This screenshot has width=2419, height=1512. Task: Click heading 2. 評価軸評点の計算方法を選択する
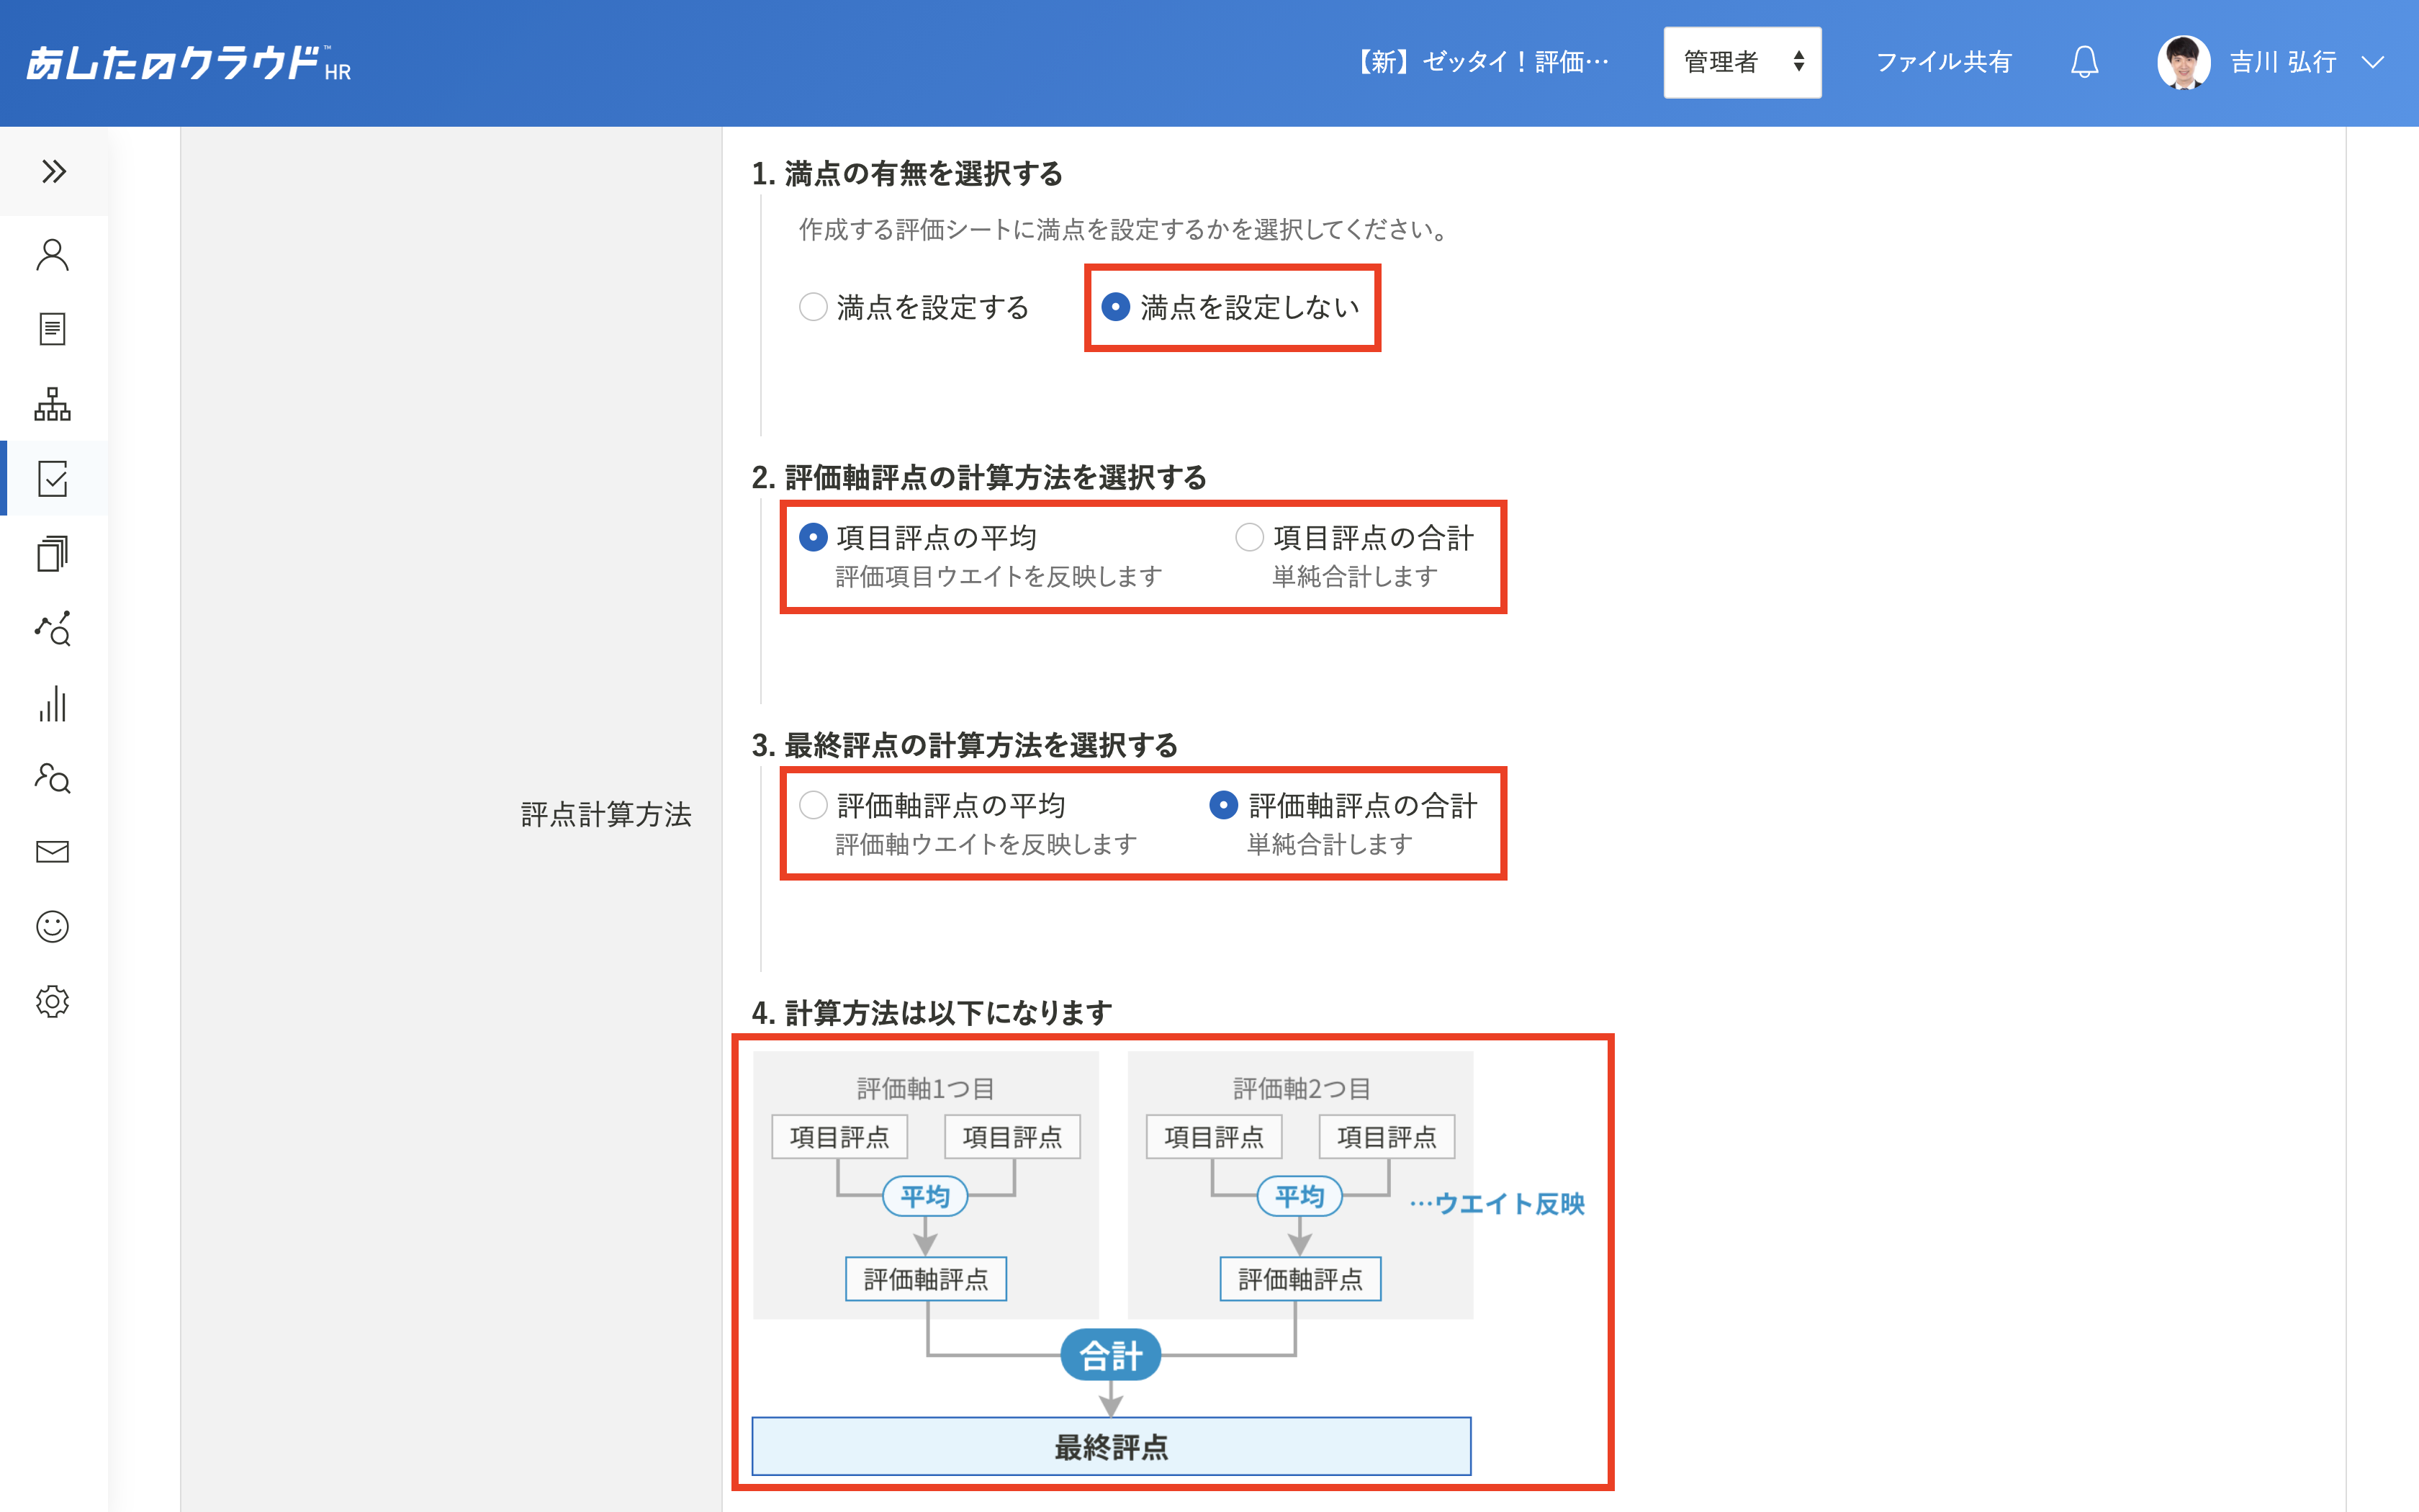pyautogui.click(x=978, y=477)
